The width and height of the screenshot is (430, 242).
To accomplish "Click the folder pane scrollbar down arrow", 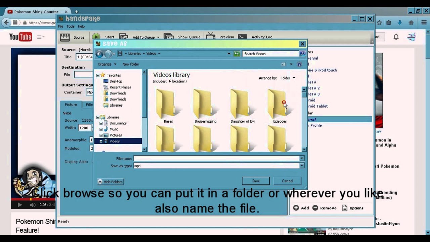I will tap(304, 150).
